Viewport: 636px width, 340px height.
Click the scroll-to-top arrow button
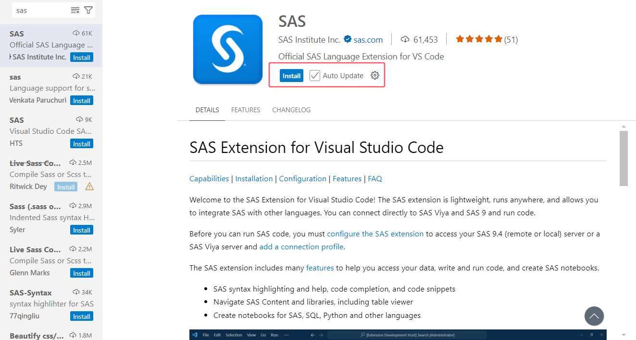[594, 316]
